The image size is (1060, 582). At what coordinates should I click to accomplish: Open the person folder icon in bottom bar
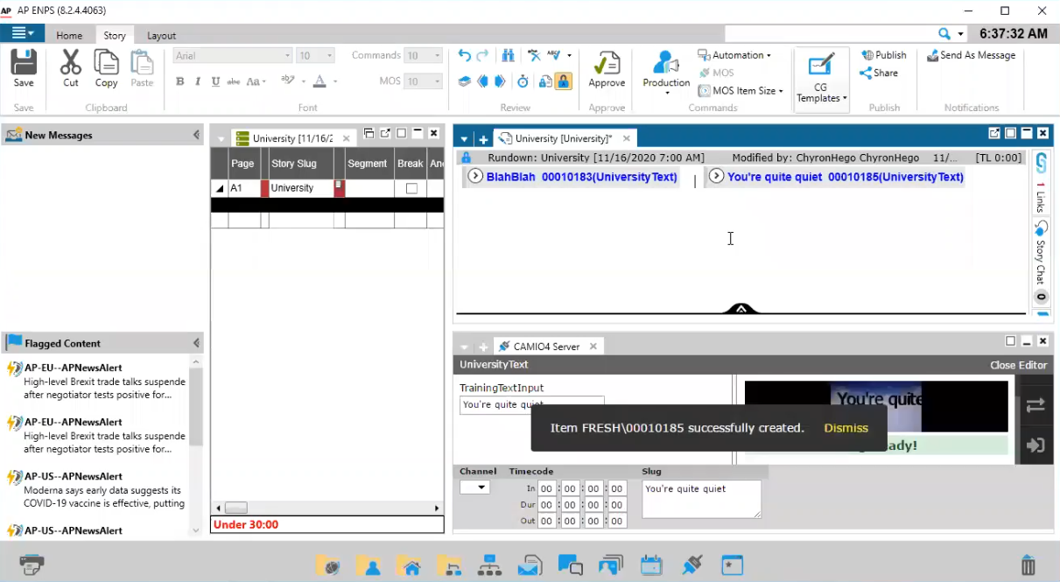point(369,565)
